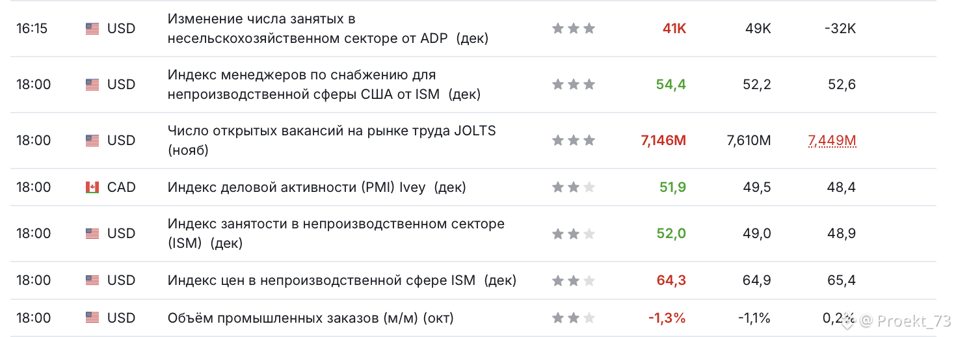
Task: Open the Индекс цен в непроизводственной сфере event
Action: point(341,280)
